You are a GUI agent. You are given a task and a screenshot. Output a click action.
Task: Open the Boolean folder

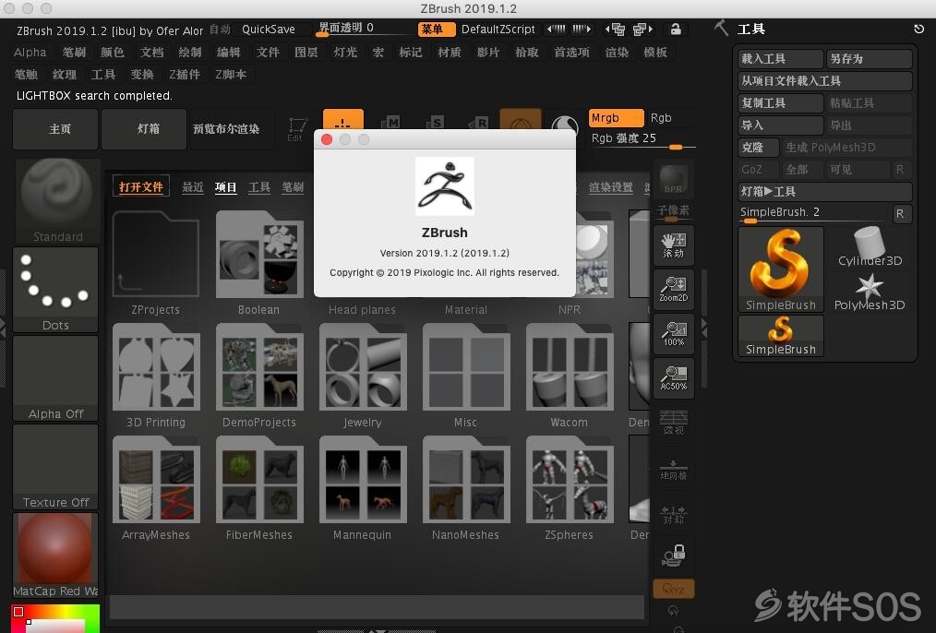pos(259,263)
